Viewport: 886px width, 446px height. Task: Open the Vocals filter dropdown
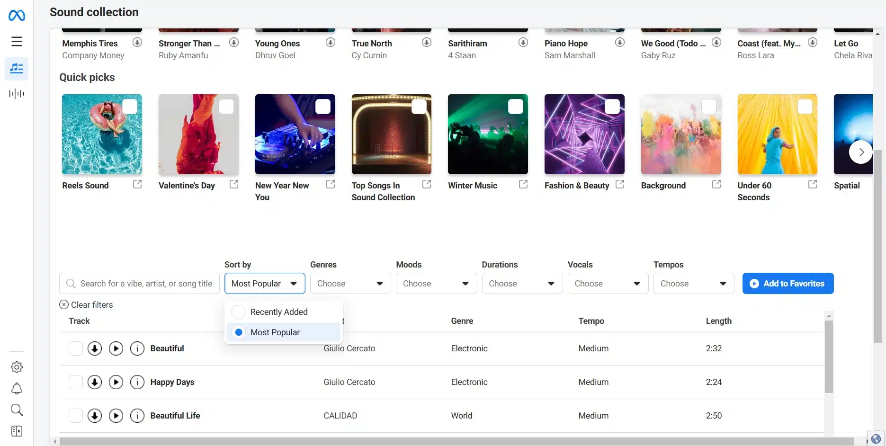pyautogui.click(x=608, y=284)
